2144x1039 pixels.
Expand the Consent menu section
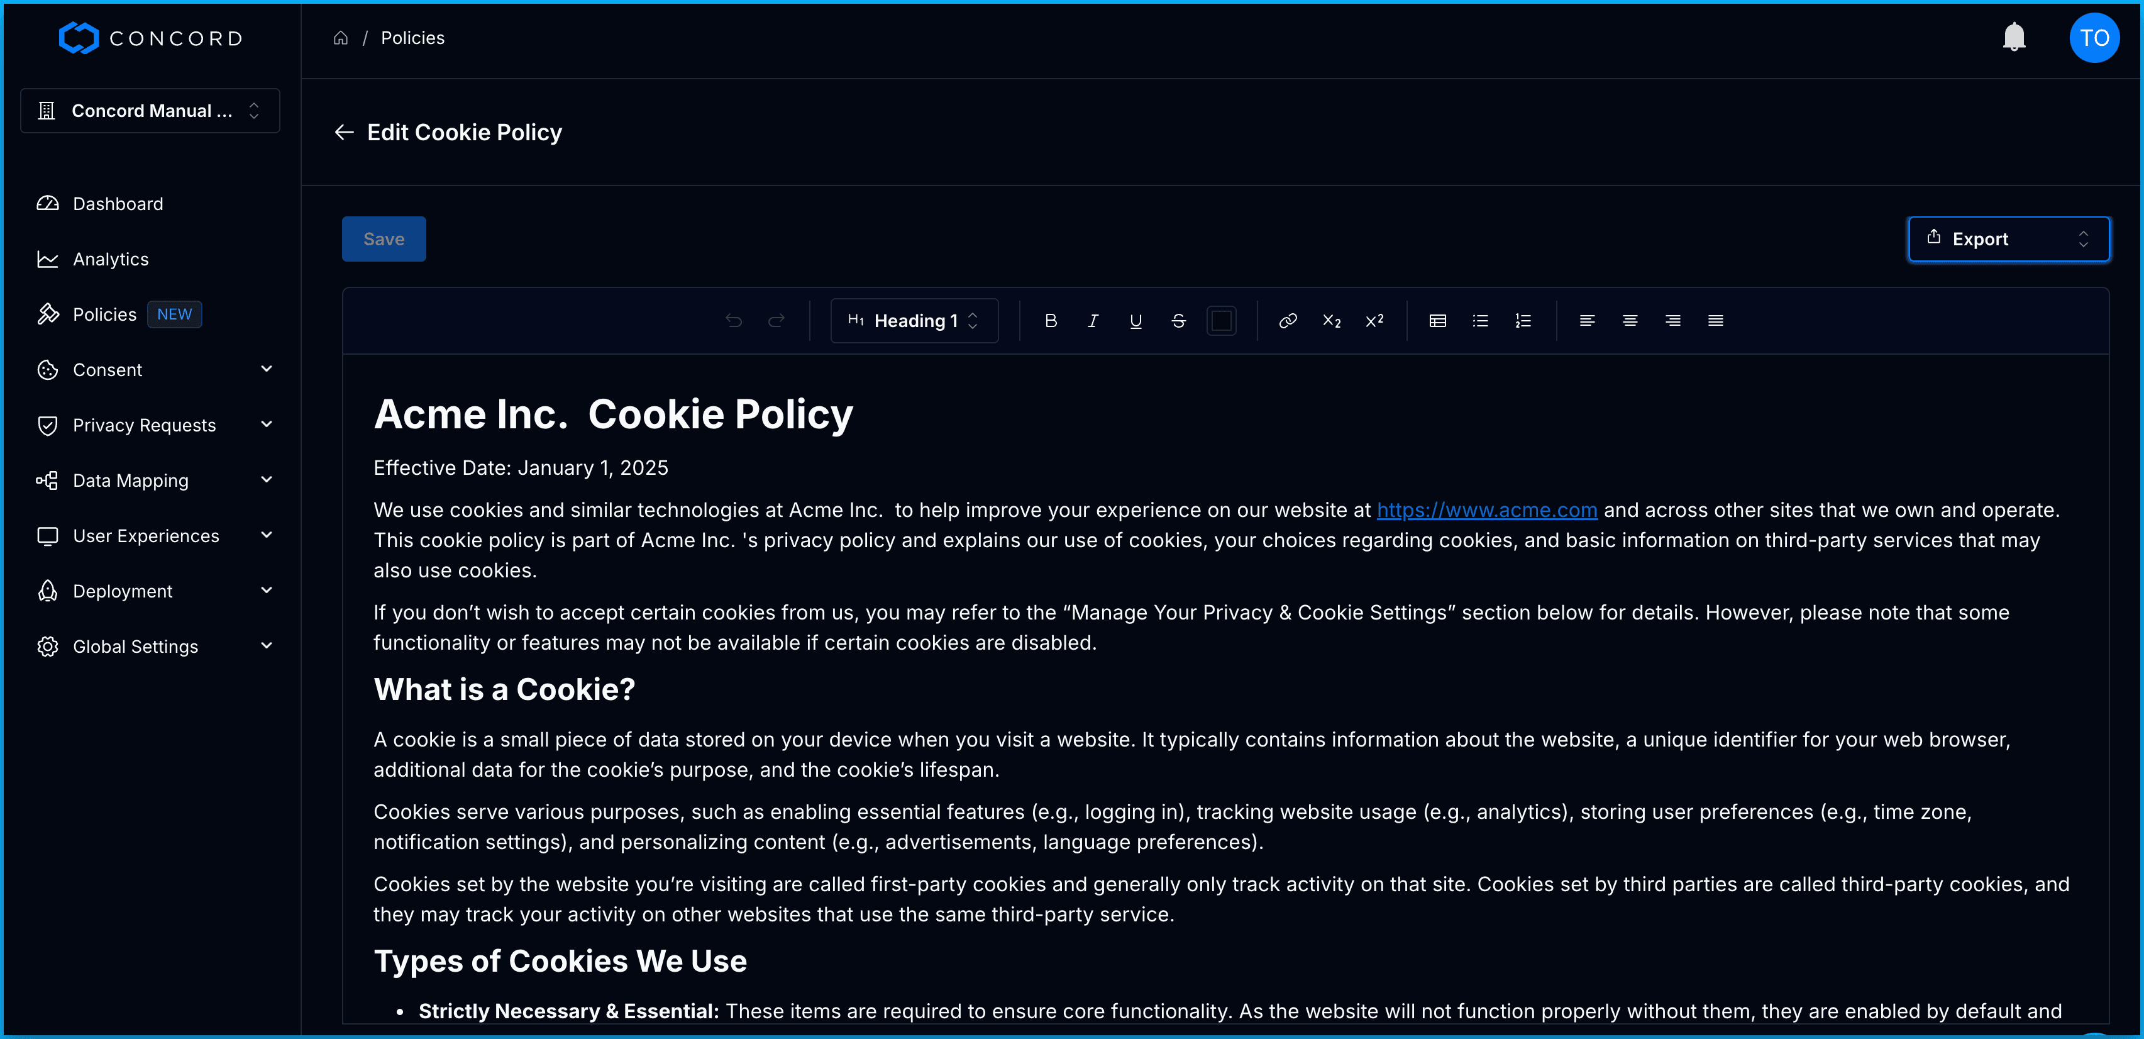(x=155, y=370)
